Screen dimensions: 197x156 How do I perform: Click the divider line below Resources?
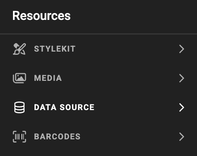point(98,34)
